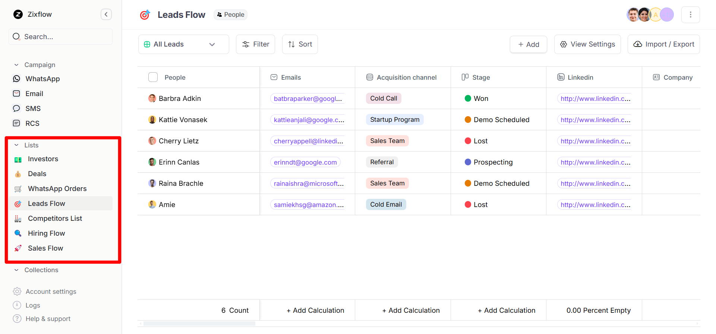Click Add Calculation under Emails column
The height and width of the screenshot is (334, 716).
coord(315,310)
